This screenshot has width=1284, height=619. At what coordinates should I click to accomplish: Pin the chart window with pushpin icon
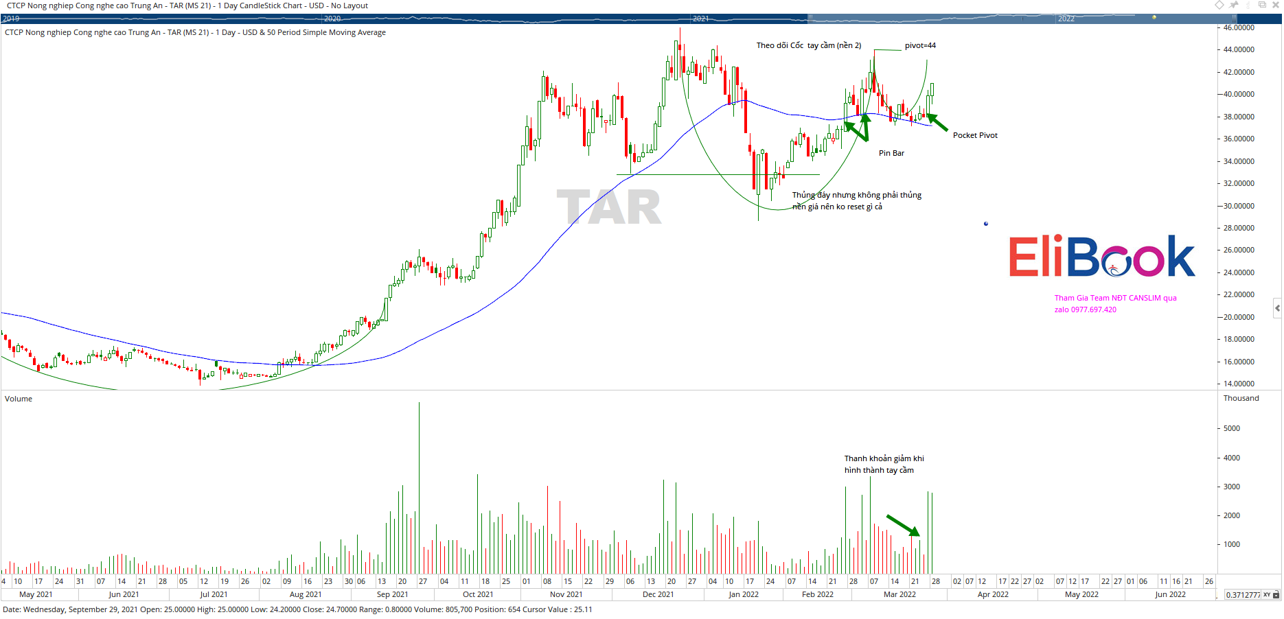[x=1234, y=5]
